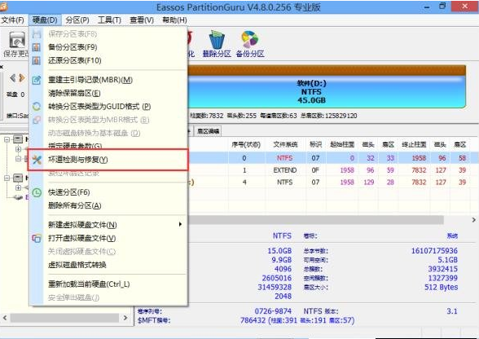
Task: Collapse the first disk tree node
Action: tap(7, 139)
